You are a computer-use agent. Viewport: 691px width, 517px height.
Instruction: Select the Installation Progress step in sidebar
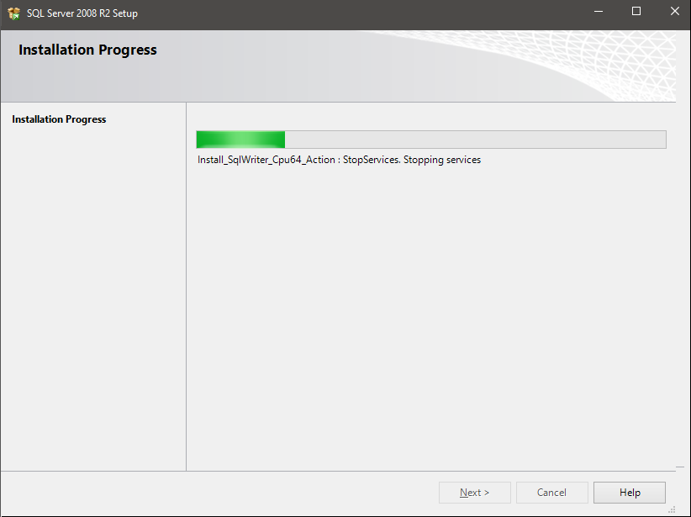pos(59,119)
